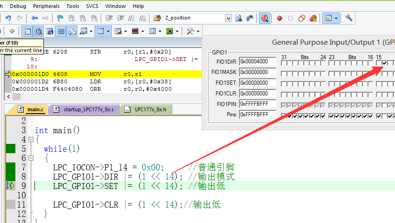
Task: Expand Project window button dropdown arrow
Action: (x=336, y=18)
